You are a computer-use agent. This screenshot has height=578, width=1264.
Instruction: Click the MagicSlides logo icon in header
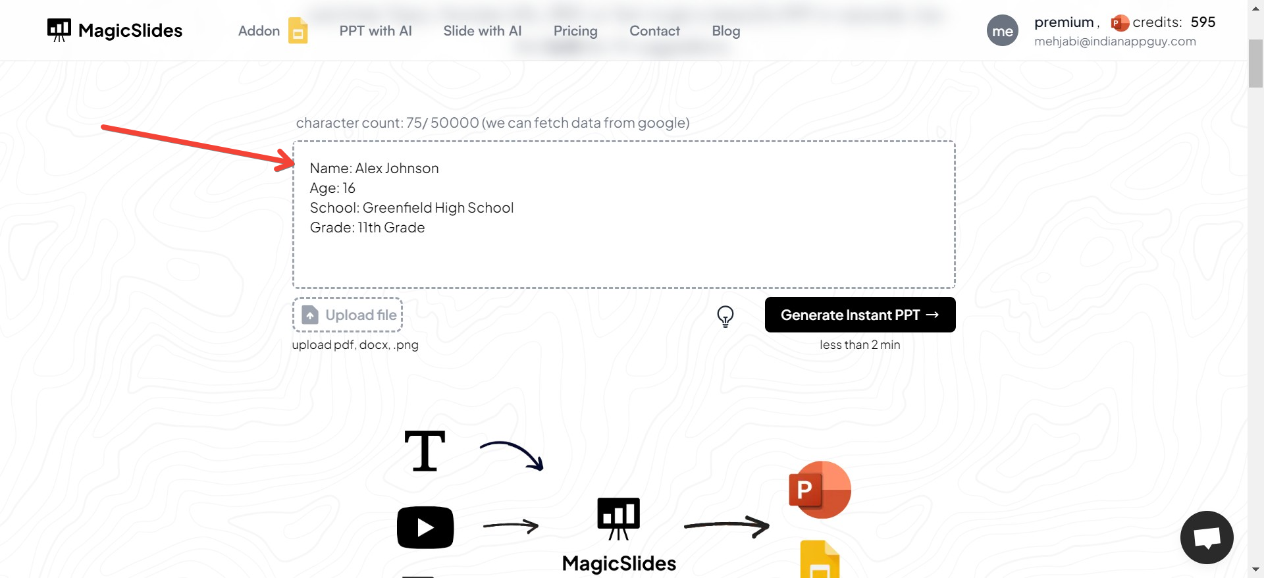[x=59, y=30]
